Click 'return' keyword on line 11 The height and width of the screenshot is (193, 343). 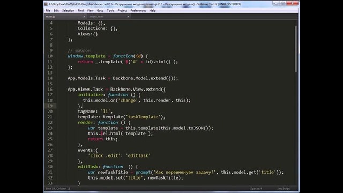click(85, 62)
